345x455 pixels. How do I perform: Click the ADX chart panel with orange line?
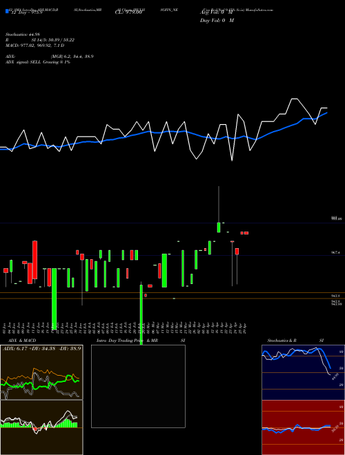(x=41, y=372)
